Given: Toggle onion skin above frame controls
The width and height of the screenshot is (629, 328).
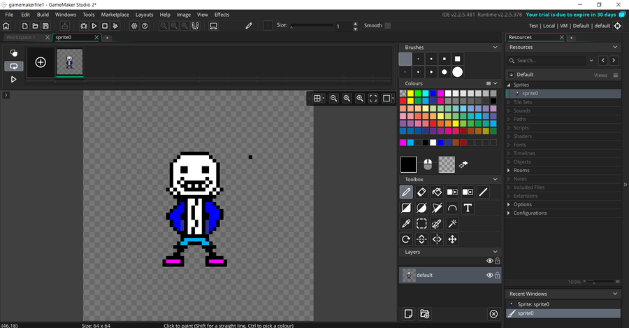Looking at the screenshot, I should 14,53.
